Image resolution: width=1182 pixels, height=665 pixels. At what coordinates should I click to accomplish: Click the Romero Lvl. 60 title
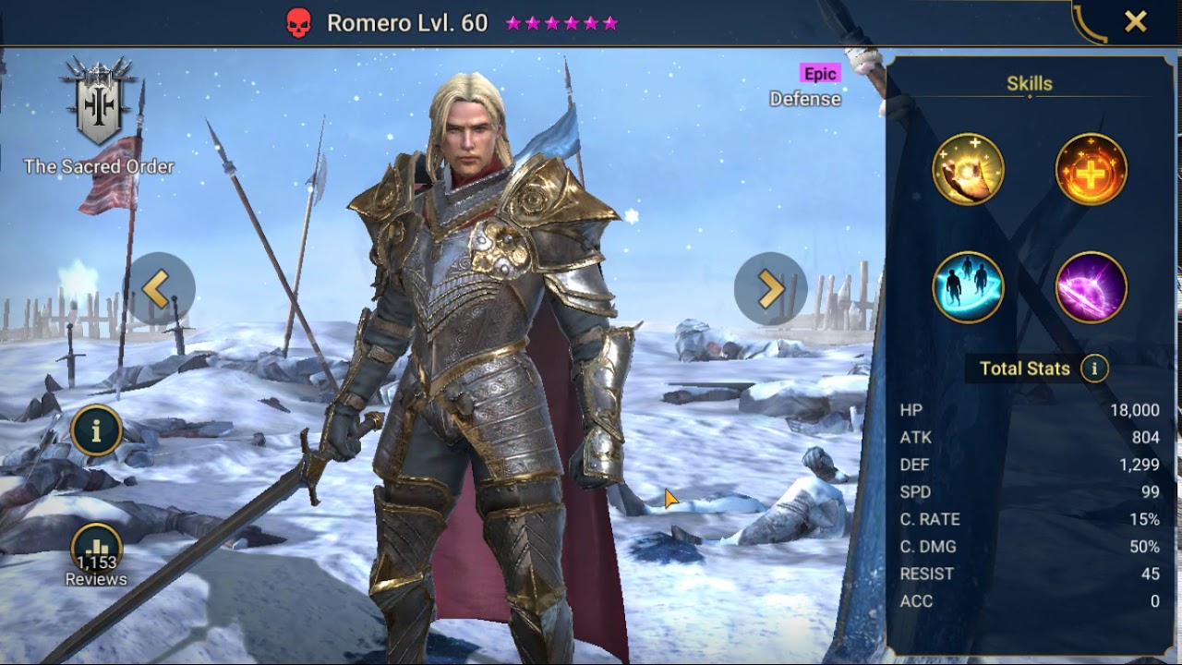click(407, 24)
